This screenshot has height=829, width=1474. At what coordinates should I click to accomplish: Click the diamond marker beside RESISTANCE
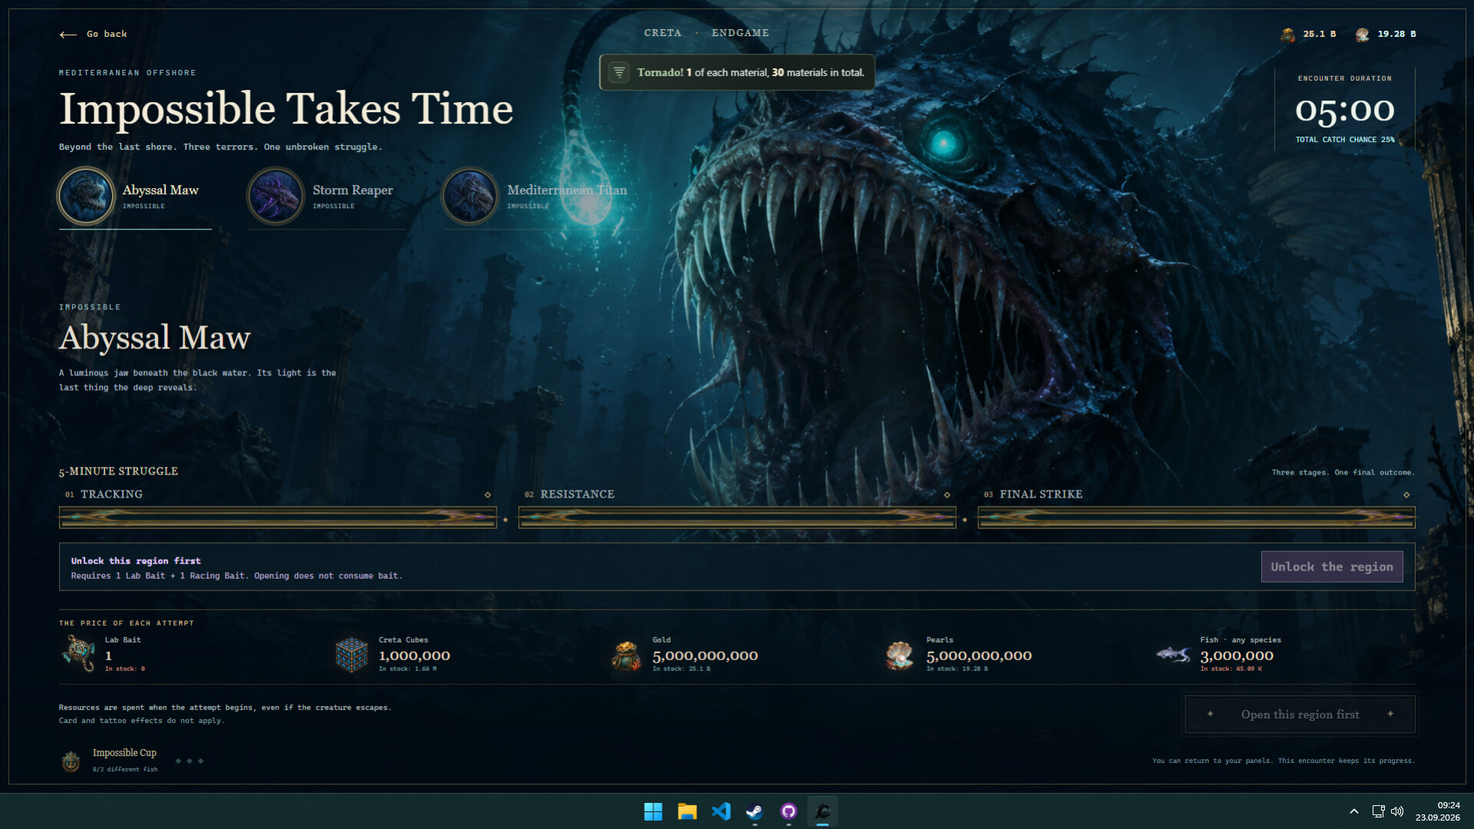pos(947,495)
